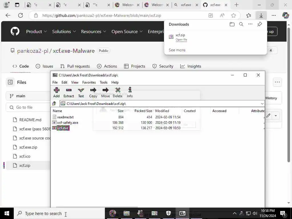Select xcf-safety.exe in 7-Zip list
This screenshot has height=219, width=292.
pos(68,123)
